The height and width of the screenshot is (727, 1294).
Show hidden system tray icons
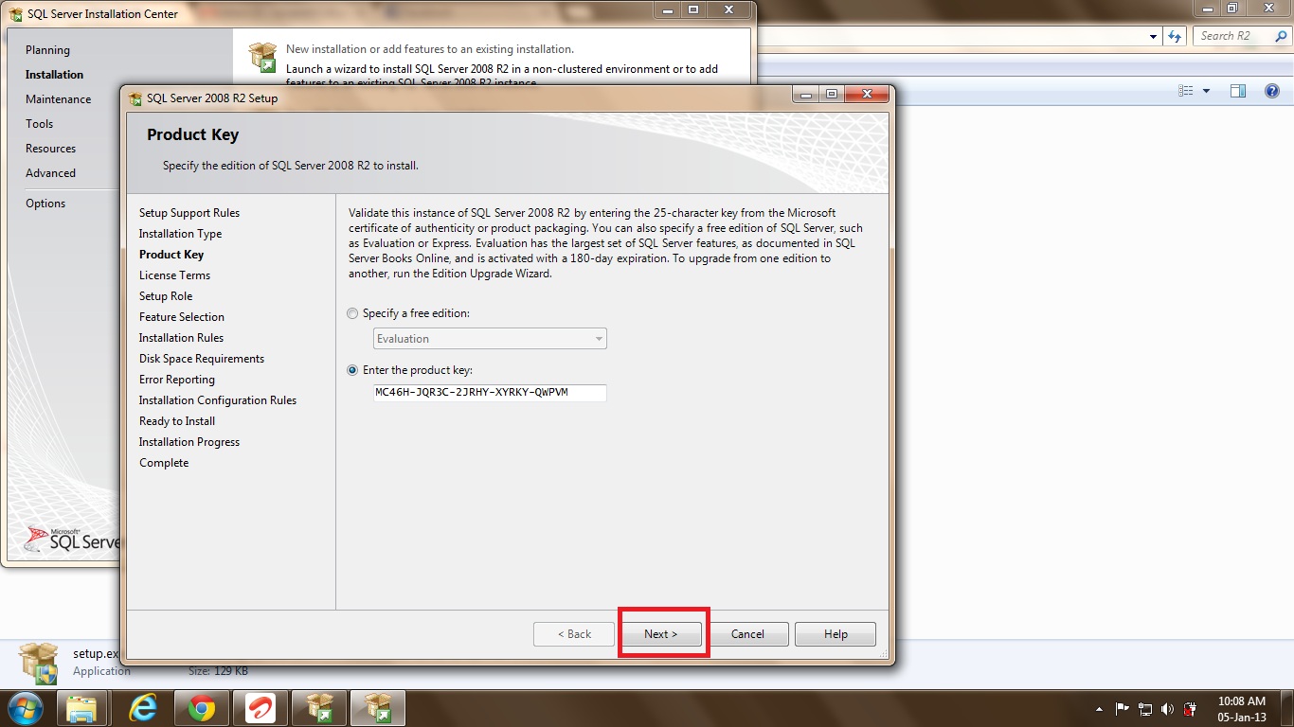1099,709
